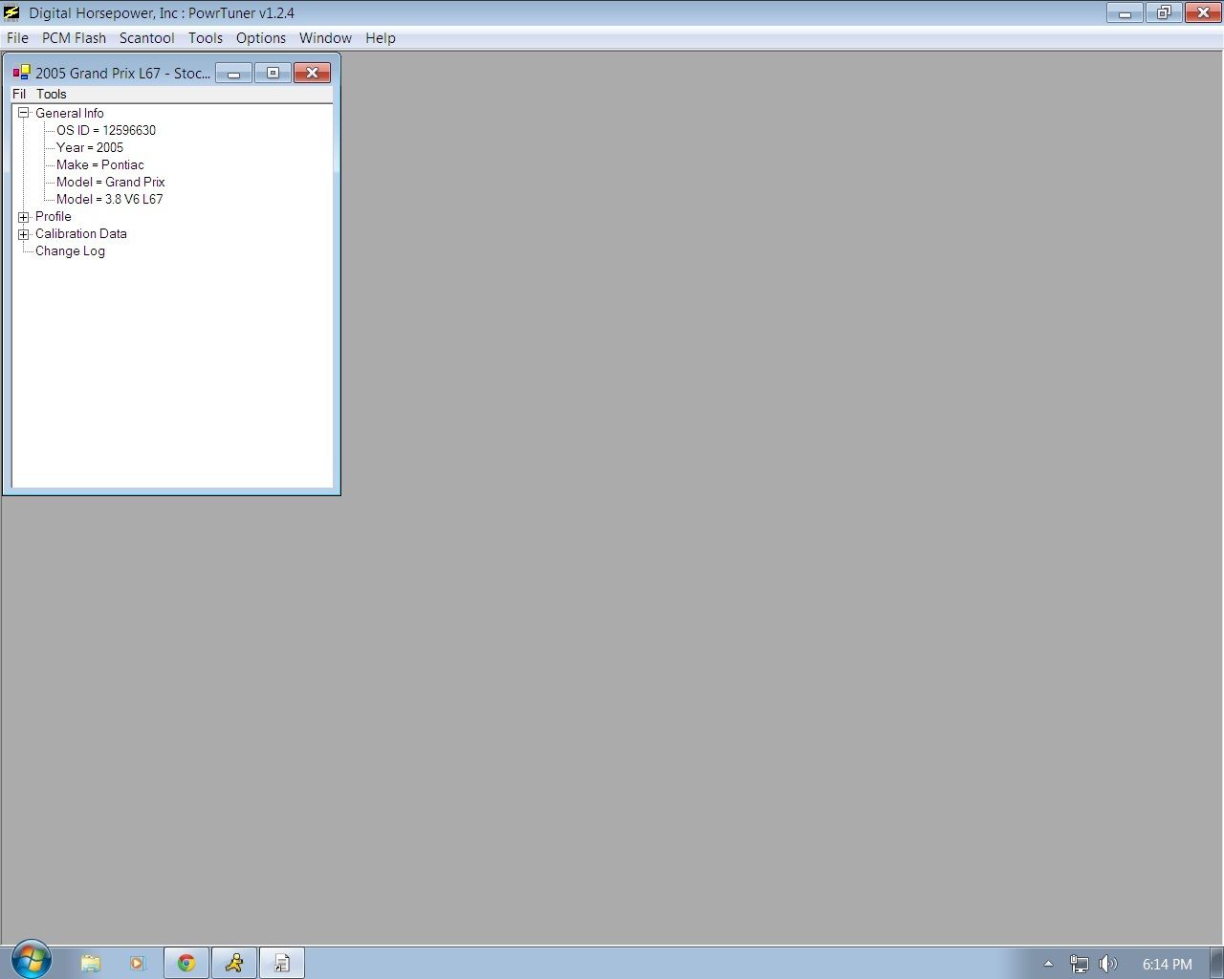This screenshot has width=1224, height=979.
Task: Open the Help menu
Action: [380, 38]
